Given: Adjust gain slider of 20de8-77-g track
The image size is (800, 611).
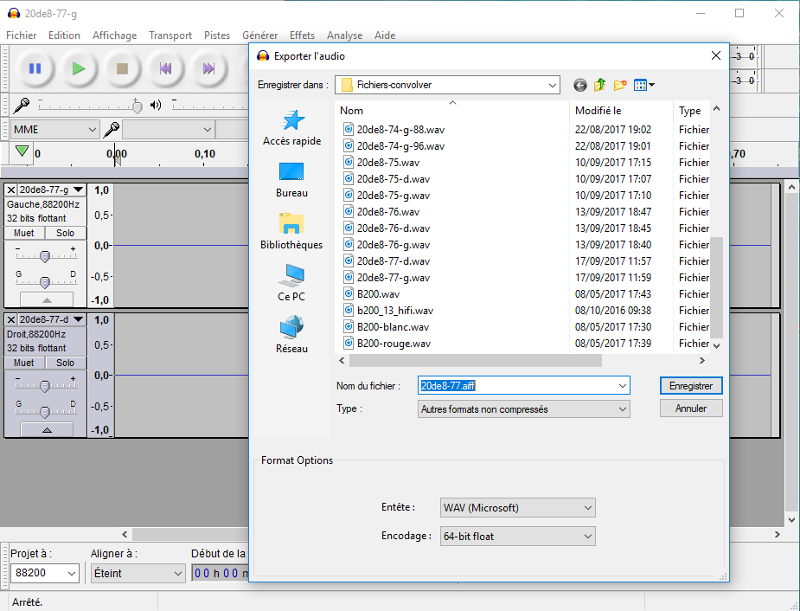Looking at the screenshot, I should [x=45, y=255].
